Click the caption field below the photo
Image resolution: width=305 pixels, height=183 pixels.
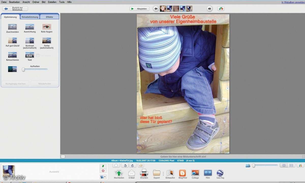(x=183, y=157)
